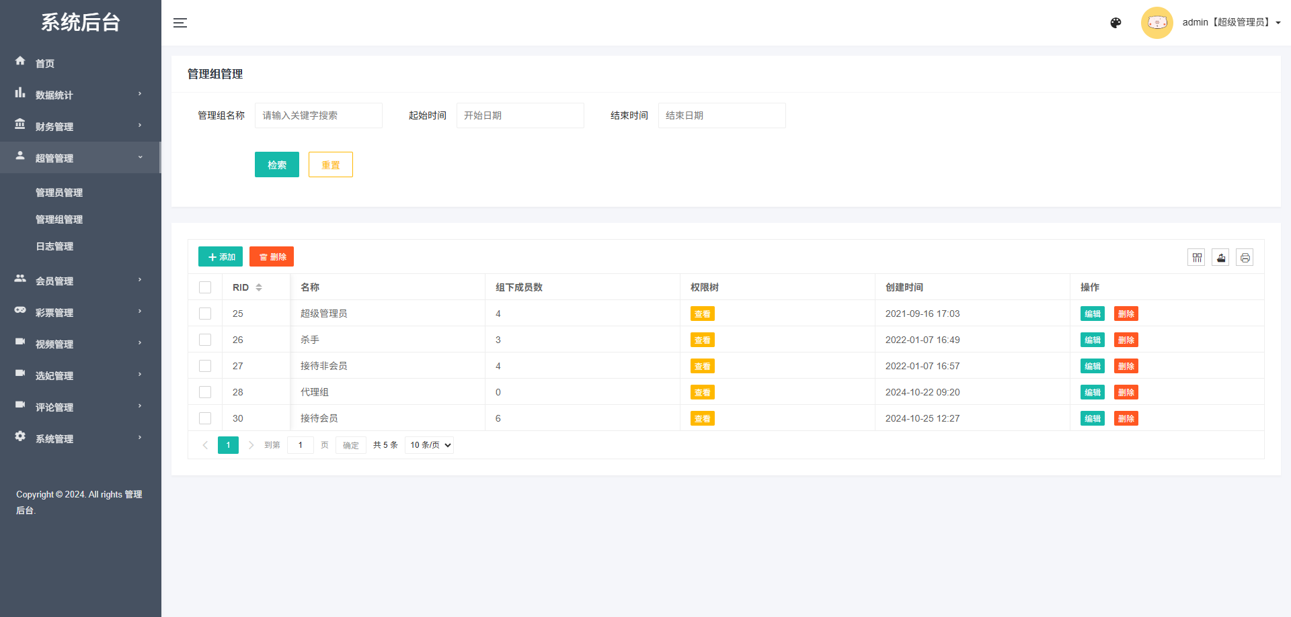This screenshot has height=617, width=1291.
Task: Click 查看 permission tree button for 代理组
Action: (702, 392)
